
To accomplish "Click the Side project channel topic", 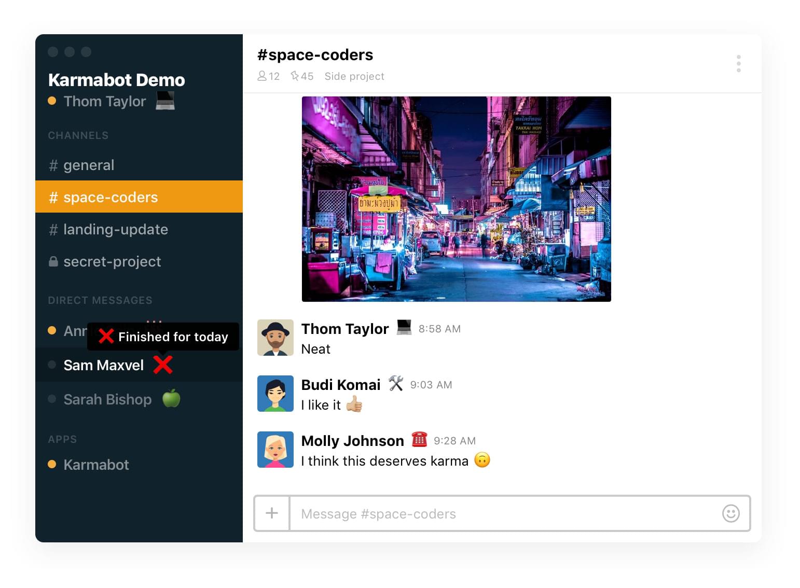I will (x=354, y=76).
